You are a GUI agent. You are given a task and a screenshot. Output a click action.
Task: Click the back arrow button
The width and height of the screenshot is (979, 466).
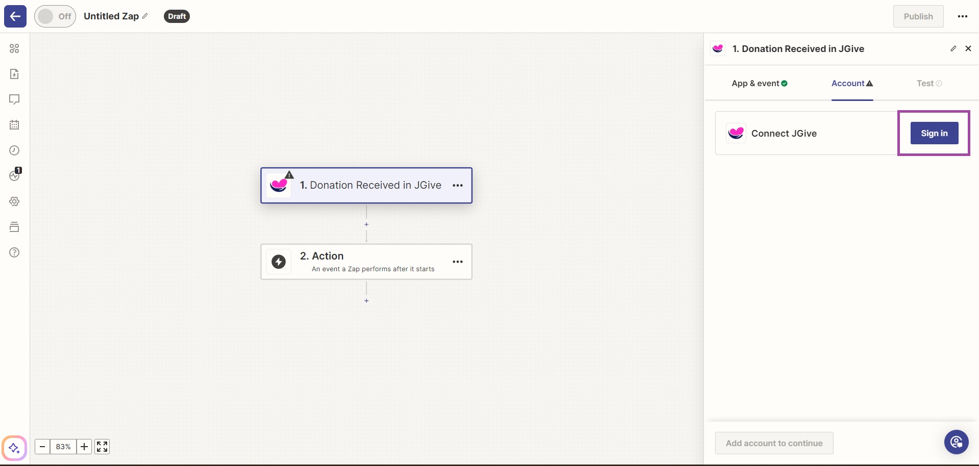coord(15,16)
